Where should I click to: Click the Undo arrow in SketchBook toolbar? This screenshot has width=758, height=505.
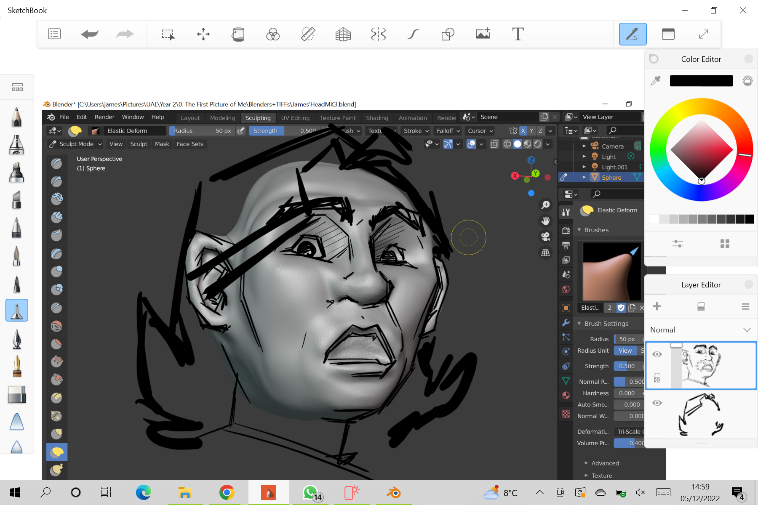[89, 34]
